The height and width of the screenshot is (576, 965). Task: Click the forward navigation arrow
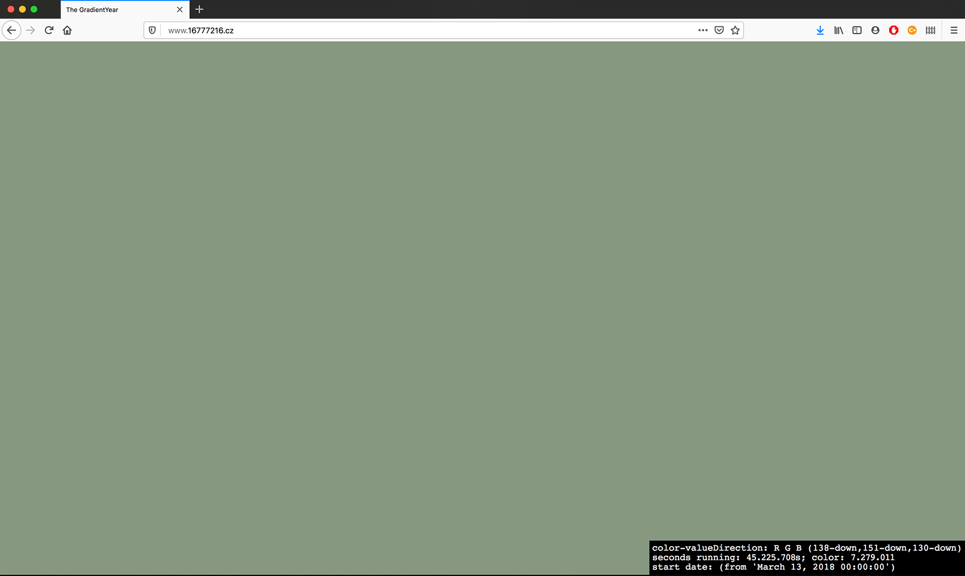31,30
